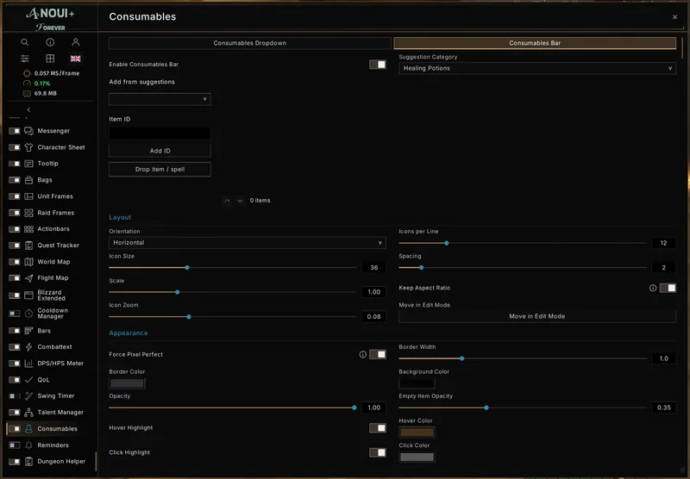
Task: Disable the Bags module toggle
Action: coord(15,180)
